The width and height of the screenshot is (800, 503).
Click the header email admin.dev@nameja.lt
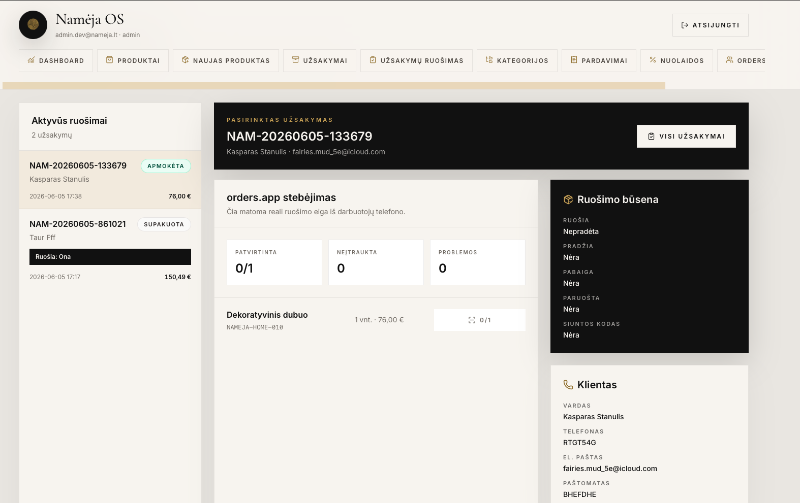coord(86,35)
